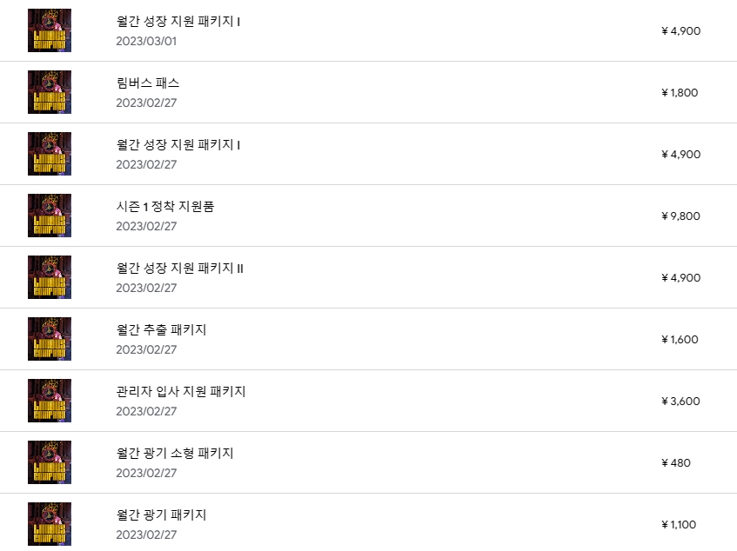Select the icon beside 관리자 입사 지원 패키지
Viewport: 737px width, 551px height.
[x=50, y=401]
